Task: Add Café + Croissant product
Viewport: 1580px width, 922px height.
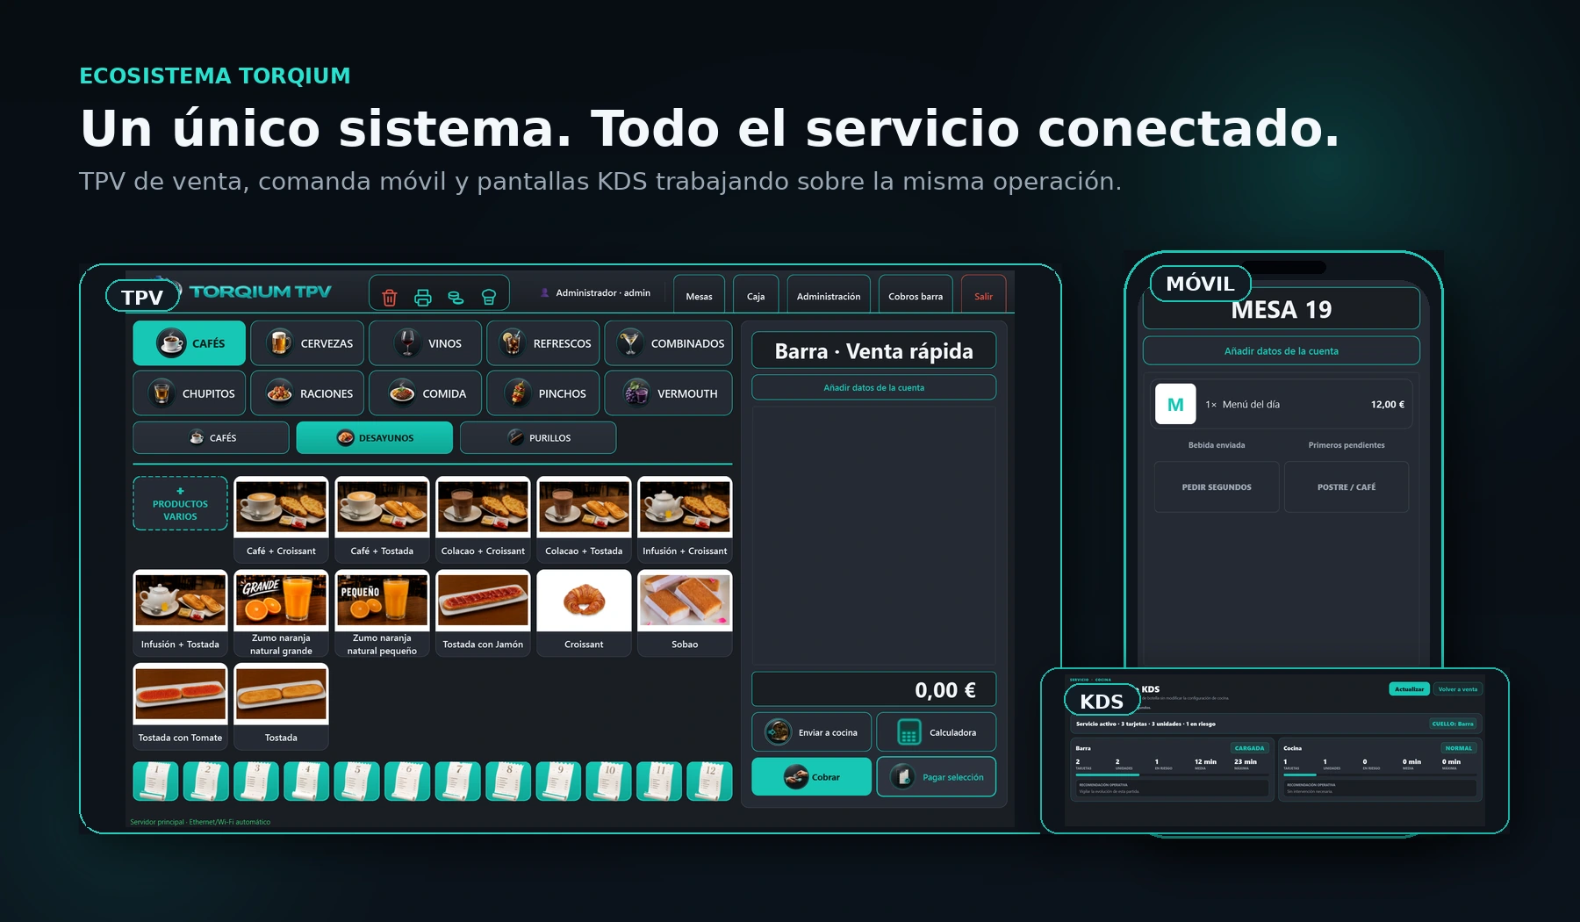Action: (x=281, y=519)
